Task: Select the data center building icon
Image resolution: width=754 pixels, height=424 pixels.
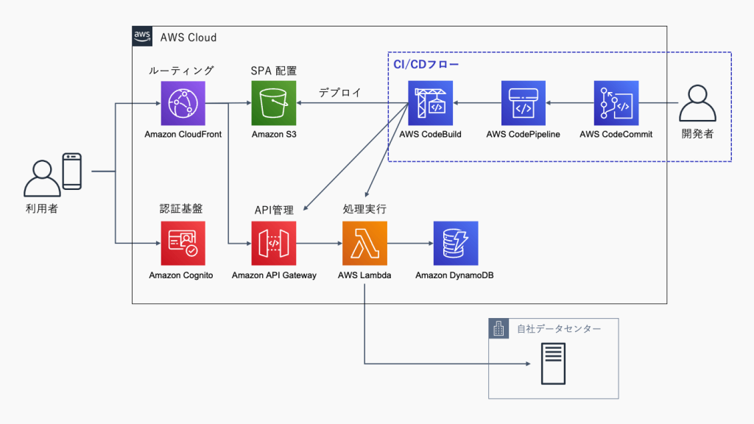Action: coord(499,328)
